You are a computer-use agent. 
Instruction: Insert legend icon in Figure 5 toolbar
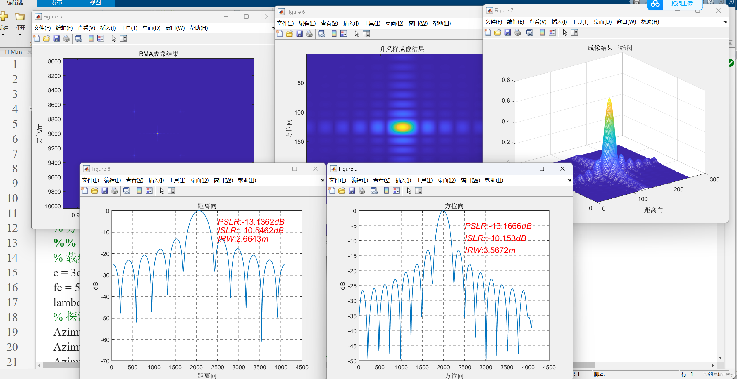point(101,38)
